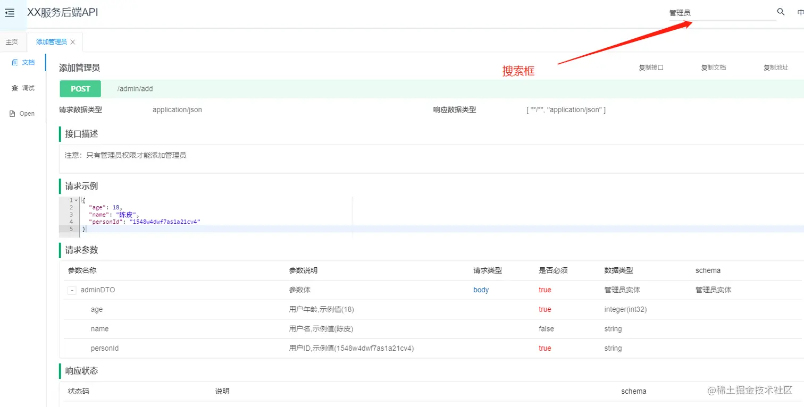
Task: Click the application/json request data type value
Action: [177, 110]
